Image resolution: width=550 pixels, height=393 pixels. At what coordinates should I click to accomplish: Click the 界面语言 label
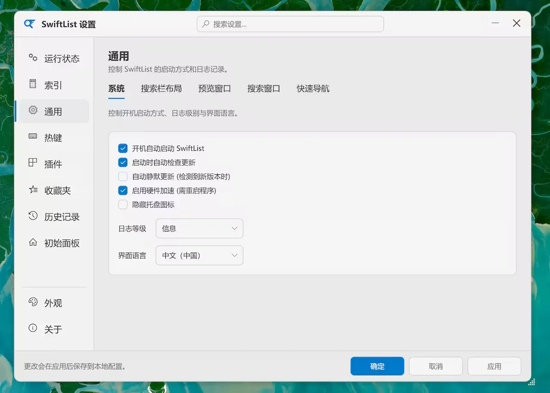point(132,256)
